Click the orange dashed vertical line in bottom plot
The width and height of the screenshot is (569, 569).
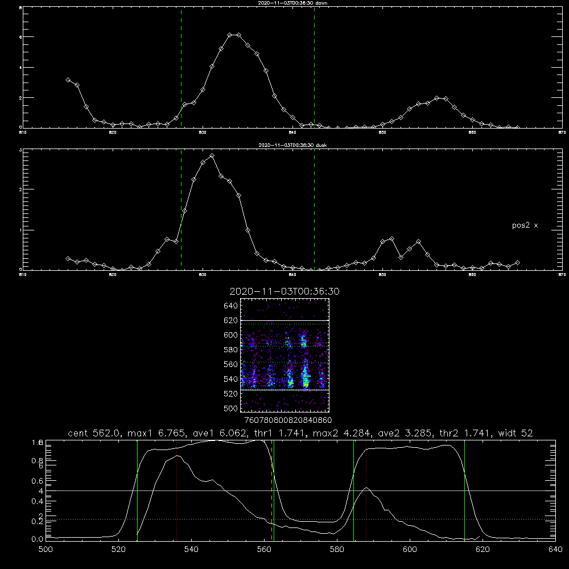pos(271,490)
